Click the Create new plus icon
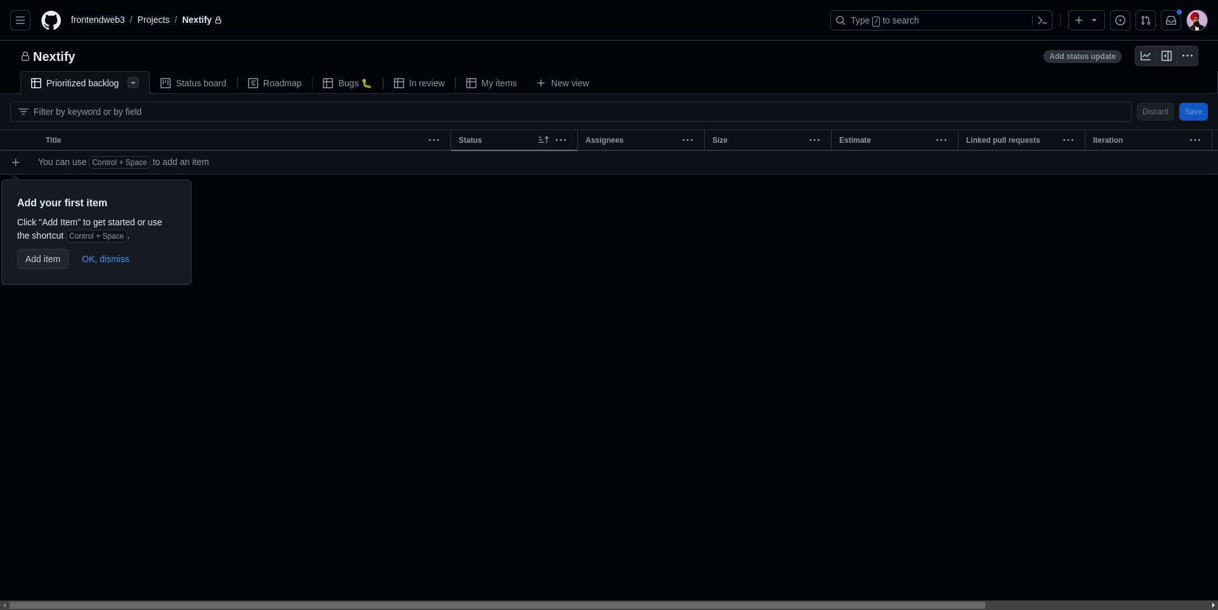Viewport: 1218px width, 610px height. [x=1079, y=20]
